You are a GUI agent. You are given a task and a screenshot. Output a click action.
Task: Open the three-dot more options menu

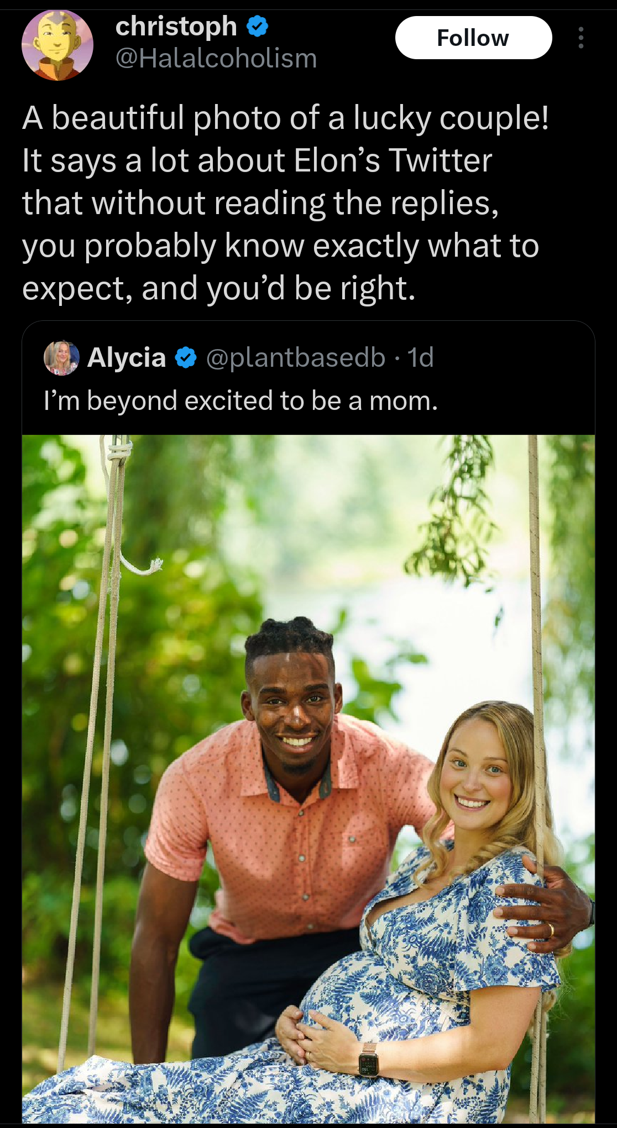(581, 38)
